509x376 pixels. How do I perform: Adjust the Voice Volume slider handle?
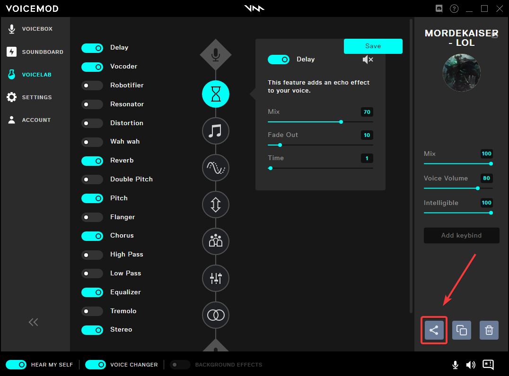coord(477,188)
